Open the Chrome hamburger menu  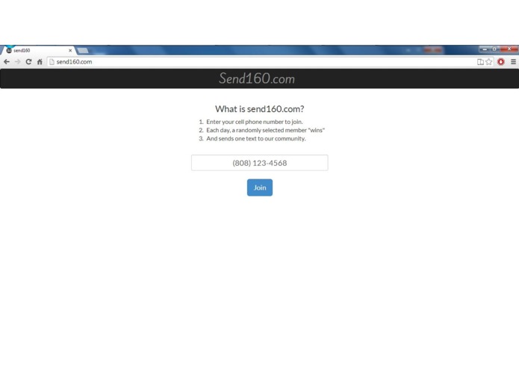pyautogui.click(x=513, y=62)
